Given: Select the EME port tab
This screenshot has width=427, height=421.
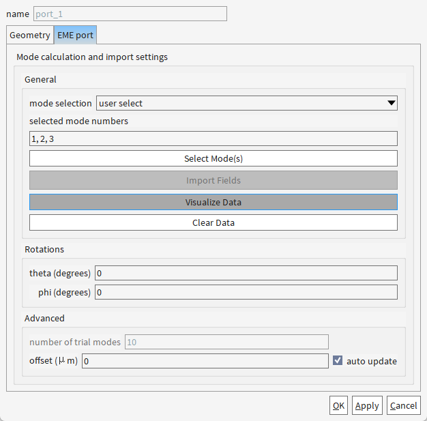Looking at the screenshot, I should click(x=76, y=35).
